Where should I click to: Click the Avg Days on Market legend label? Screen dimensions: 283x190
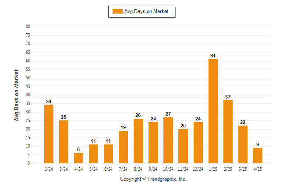pyautogui.click(x=146, y=11)
